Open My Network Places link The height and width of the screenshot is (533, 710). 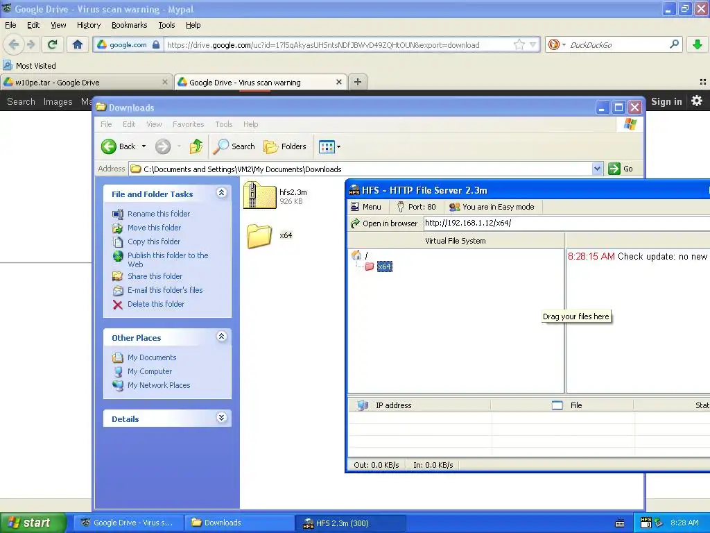[159, 385]
